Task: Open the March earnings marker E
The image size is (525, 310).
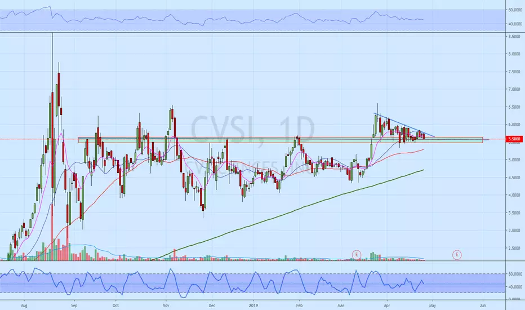Action: [357, 255]
